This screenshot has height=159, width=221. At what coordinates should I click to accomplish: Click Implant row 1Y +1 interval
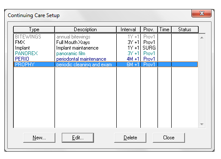133,48
